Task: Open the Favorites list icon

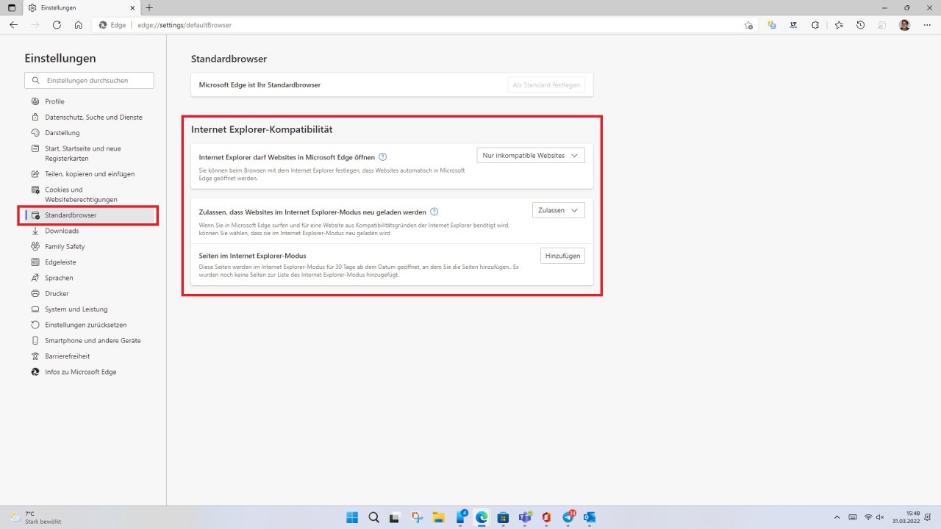Action: [x=839, y=25]
